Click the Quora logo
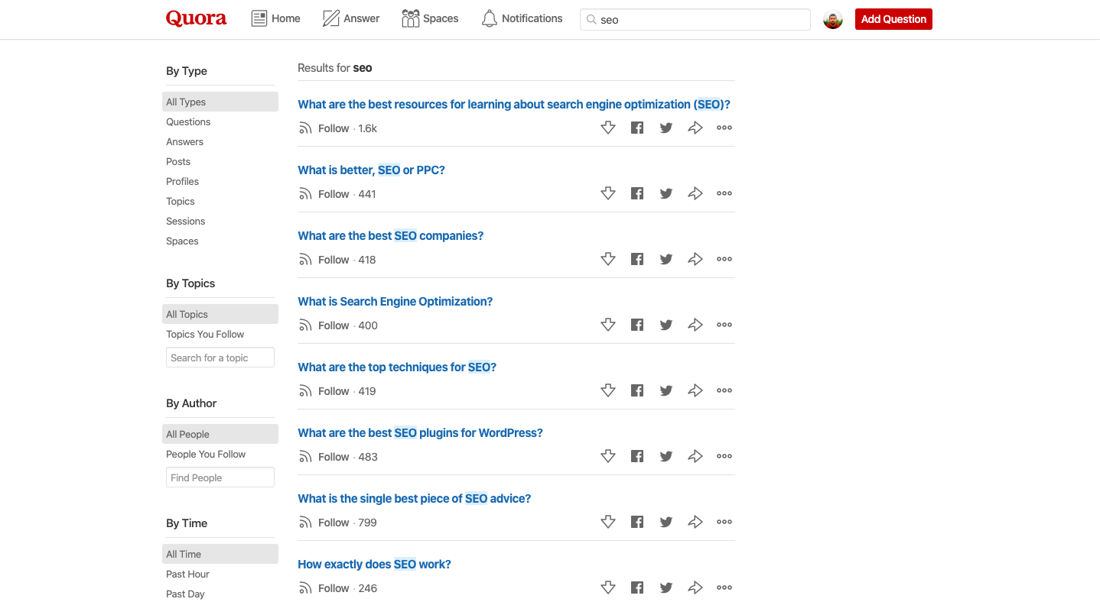 point(197,18)
